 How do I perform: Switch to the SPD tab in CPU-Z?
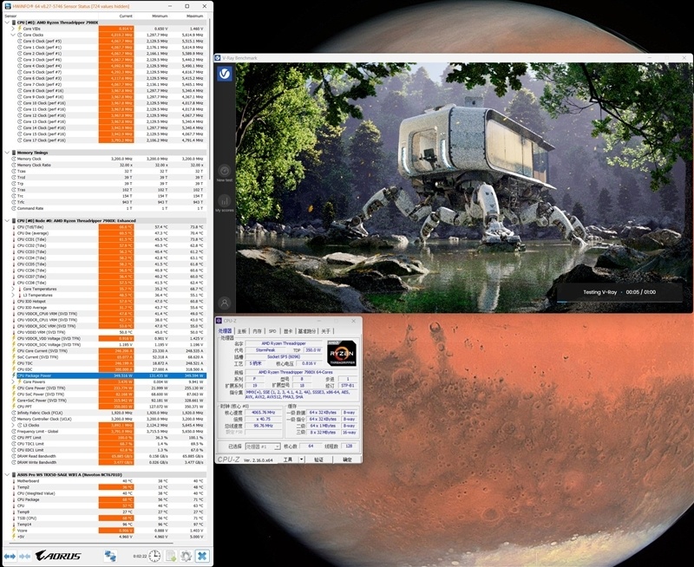[x=272, y=331]
